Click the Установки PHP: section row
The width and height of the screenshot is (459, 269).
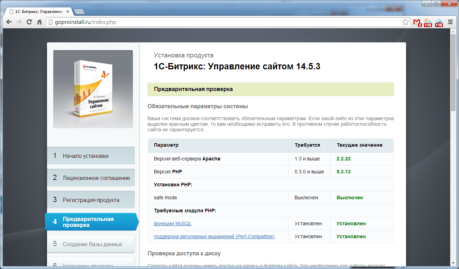point(271,185)
